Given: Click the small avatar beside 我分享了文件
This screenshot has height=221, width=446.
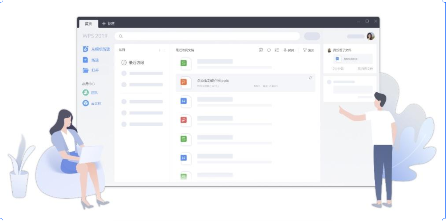Looking at the screenshot, I should pyautogui.click(x=329, y=50).
